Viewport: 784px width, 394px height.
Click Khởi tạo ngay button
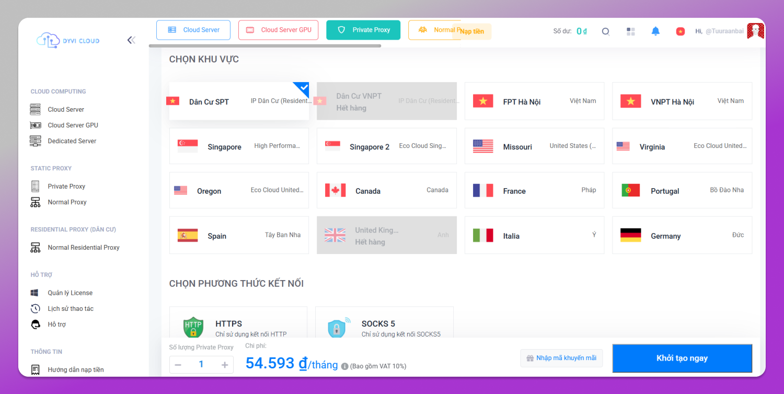(682, 358)
